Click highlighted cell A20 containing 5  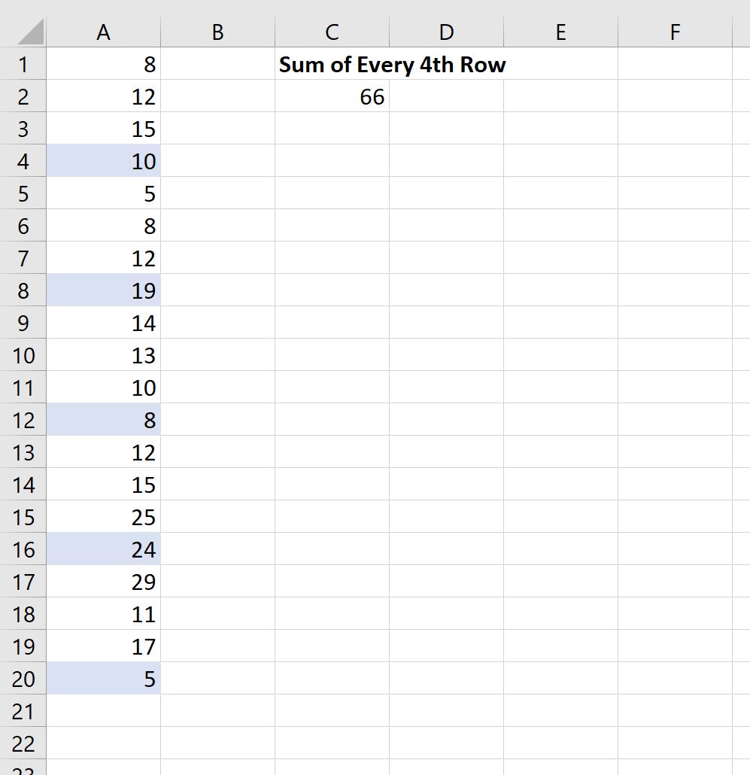pyautogui.click(x=104, y=679)
